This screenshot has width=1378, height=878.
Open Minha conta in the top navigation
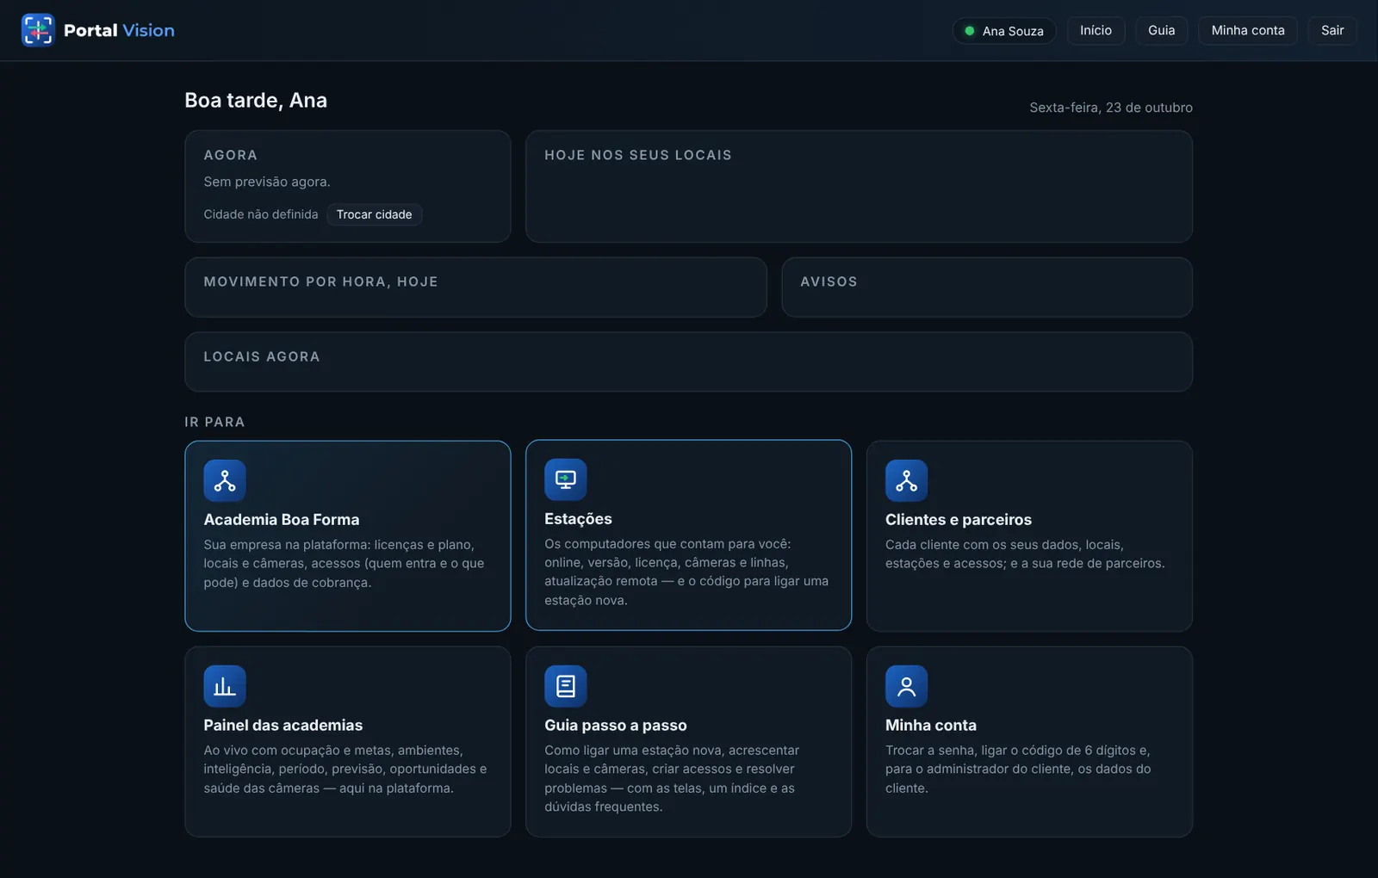click(1248, 30)
